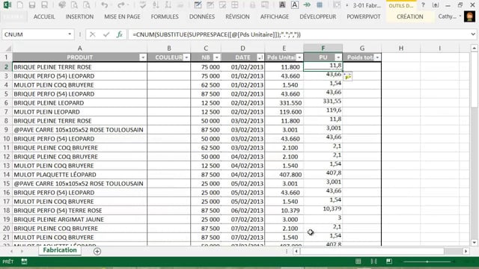Open the Help question mark
Image resolution: width=479 pixels, height=269 pixels.
[423, 5]
